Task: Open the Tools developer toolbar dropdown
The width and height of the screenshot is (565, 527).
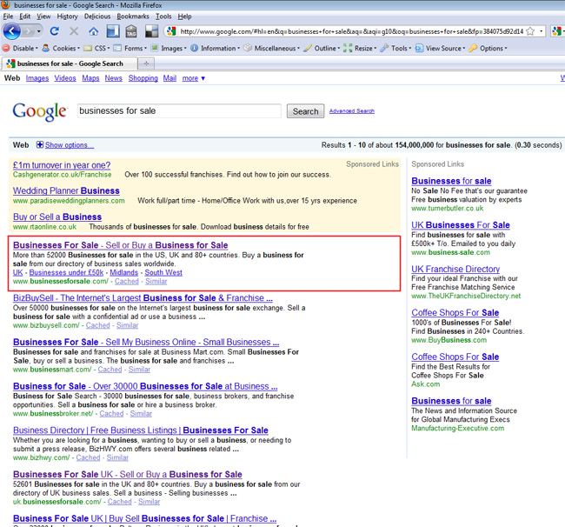Action: 395,48
